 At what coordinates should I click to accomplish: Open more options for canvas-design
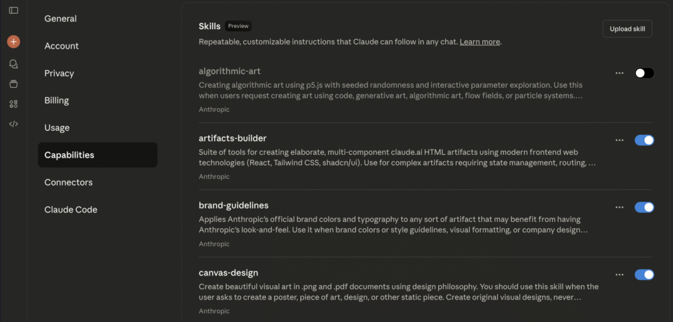tap(619, 275)
